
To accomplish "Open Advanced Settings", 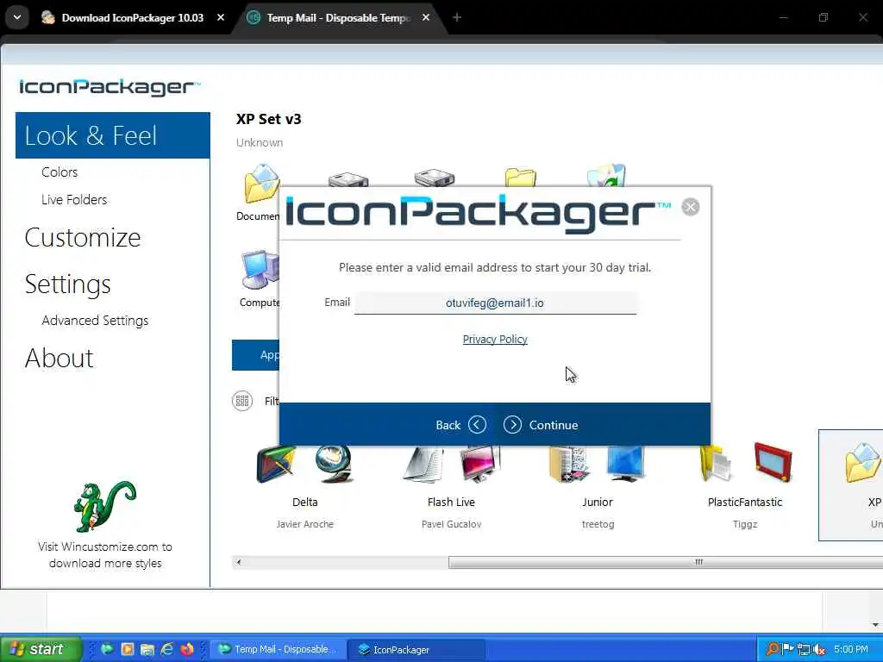I will [95, 321].
